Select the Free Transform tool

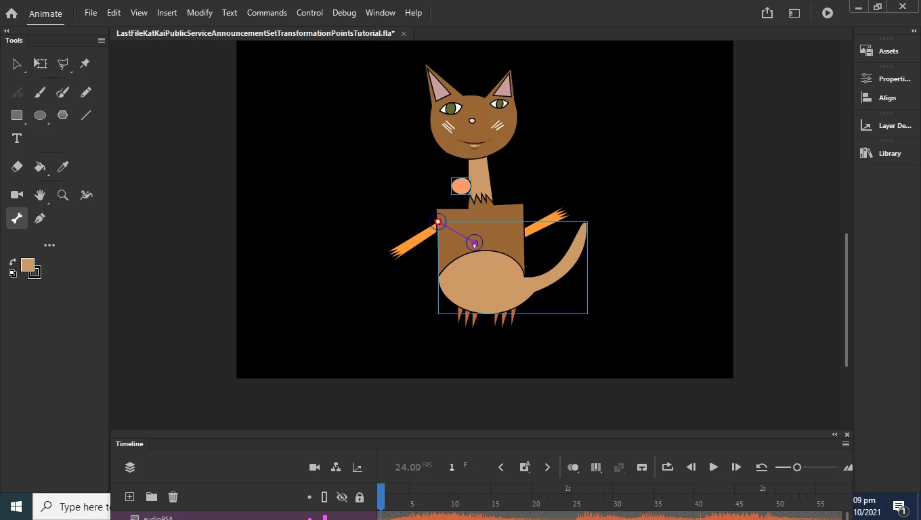(x=40, y=64)
